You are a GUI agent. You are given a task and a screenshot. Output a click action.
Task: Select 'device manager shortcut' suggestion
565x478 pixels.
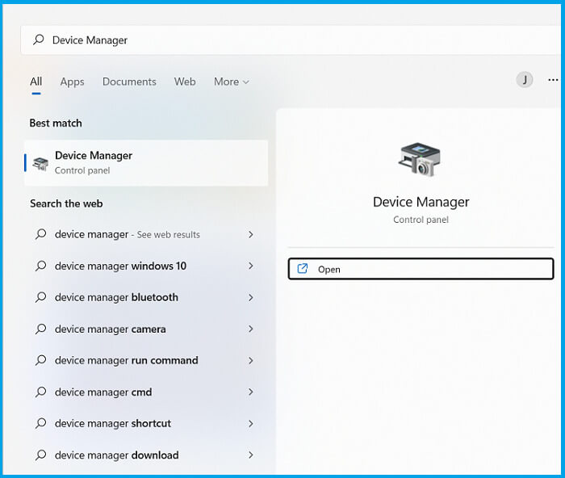click(144, 424)
